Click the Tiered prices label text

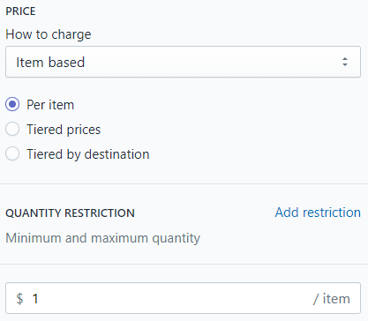point(64,130)
